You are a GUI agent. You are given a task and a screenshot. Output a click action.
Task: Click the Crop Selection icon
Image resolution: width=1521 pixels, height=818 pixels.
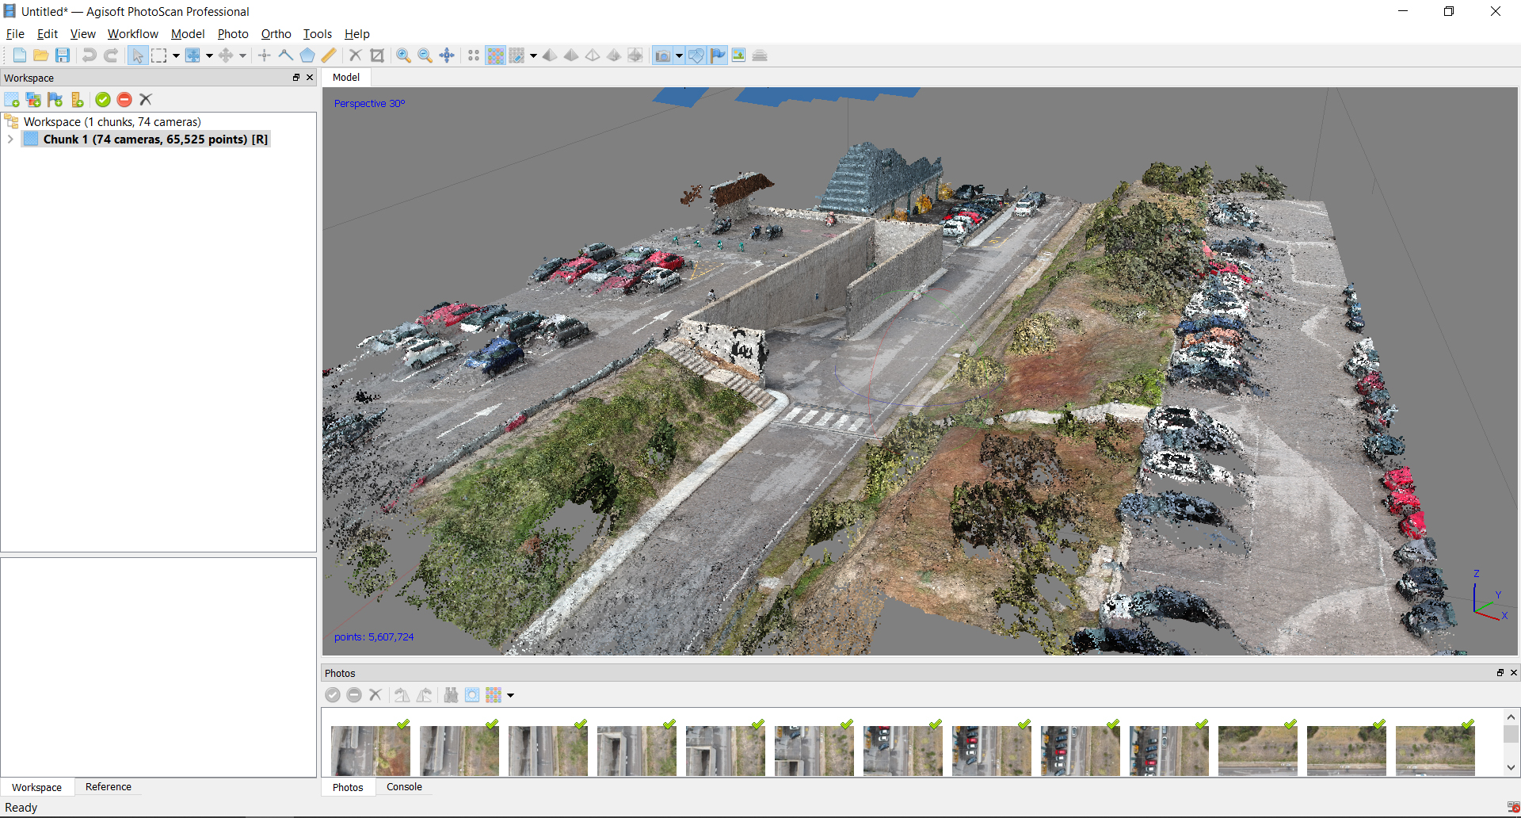377,55
